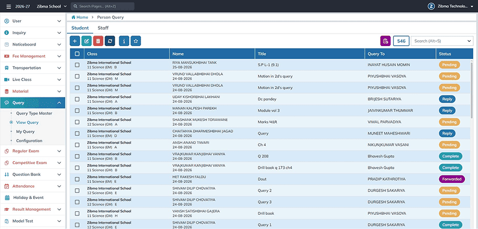
Task: Click the User sidebar icon
Action: (6, 21)
